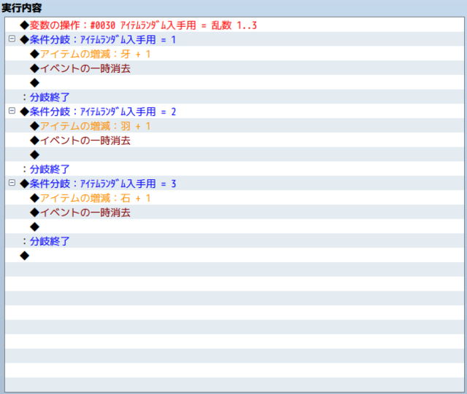Select the 分岐終了 line of the = 1 branch
The height and width of the screenshot is (394, 467).
click(234, 97)
